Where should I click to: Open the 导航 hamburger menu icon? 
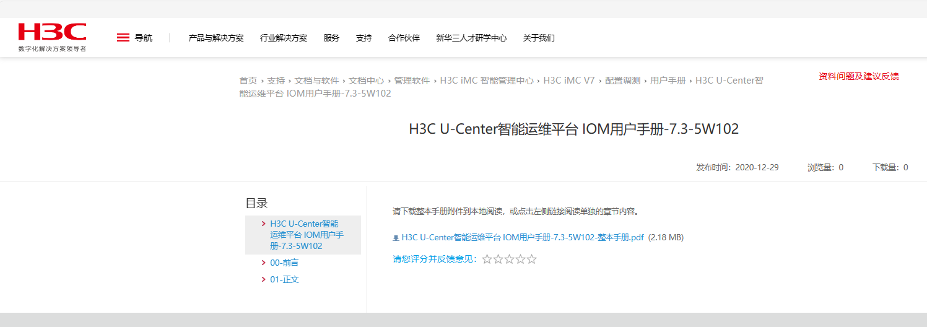pyautogui.click(x=123, y=38)
